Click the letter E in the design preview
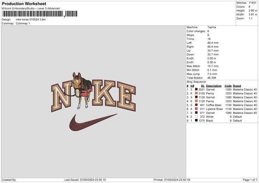The image size is (259, 183). [x=126, y=96]
